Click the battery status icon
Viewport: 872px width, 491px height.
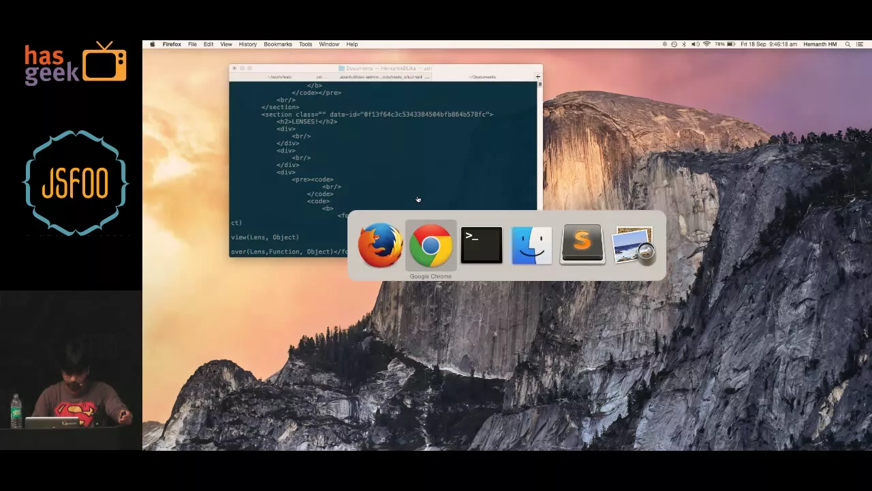click(x=730, y=44)
